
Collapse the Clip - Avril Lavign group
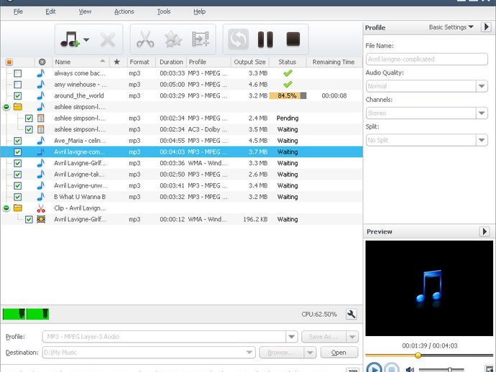(6, 208)
